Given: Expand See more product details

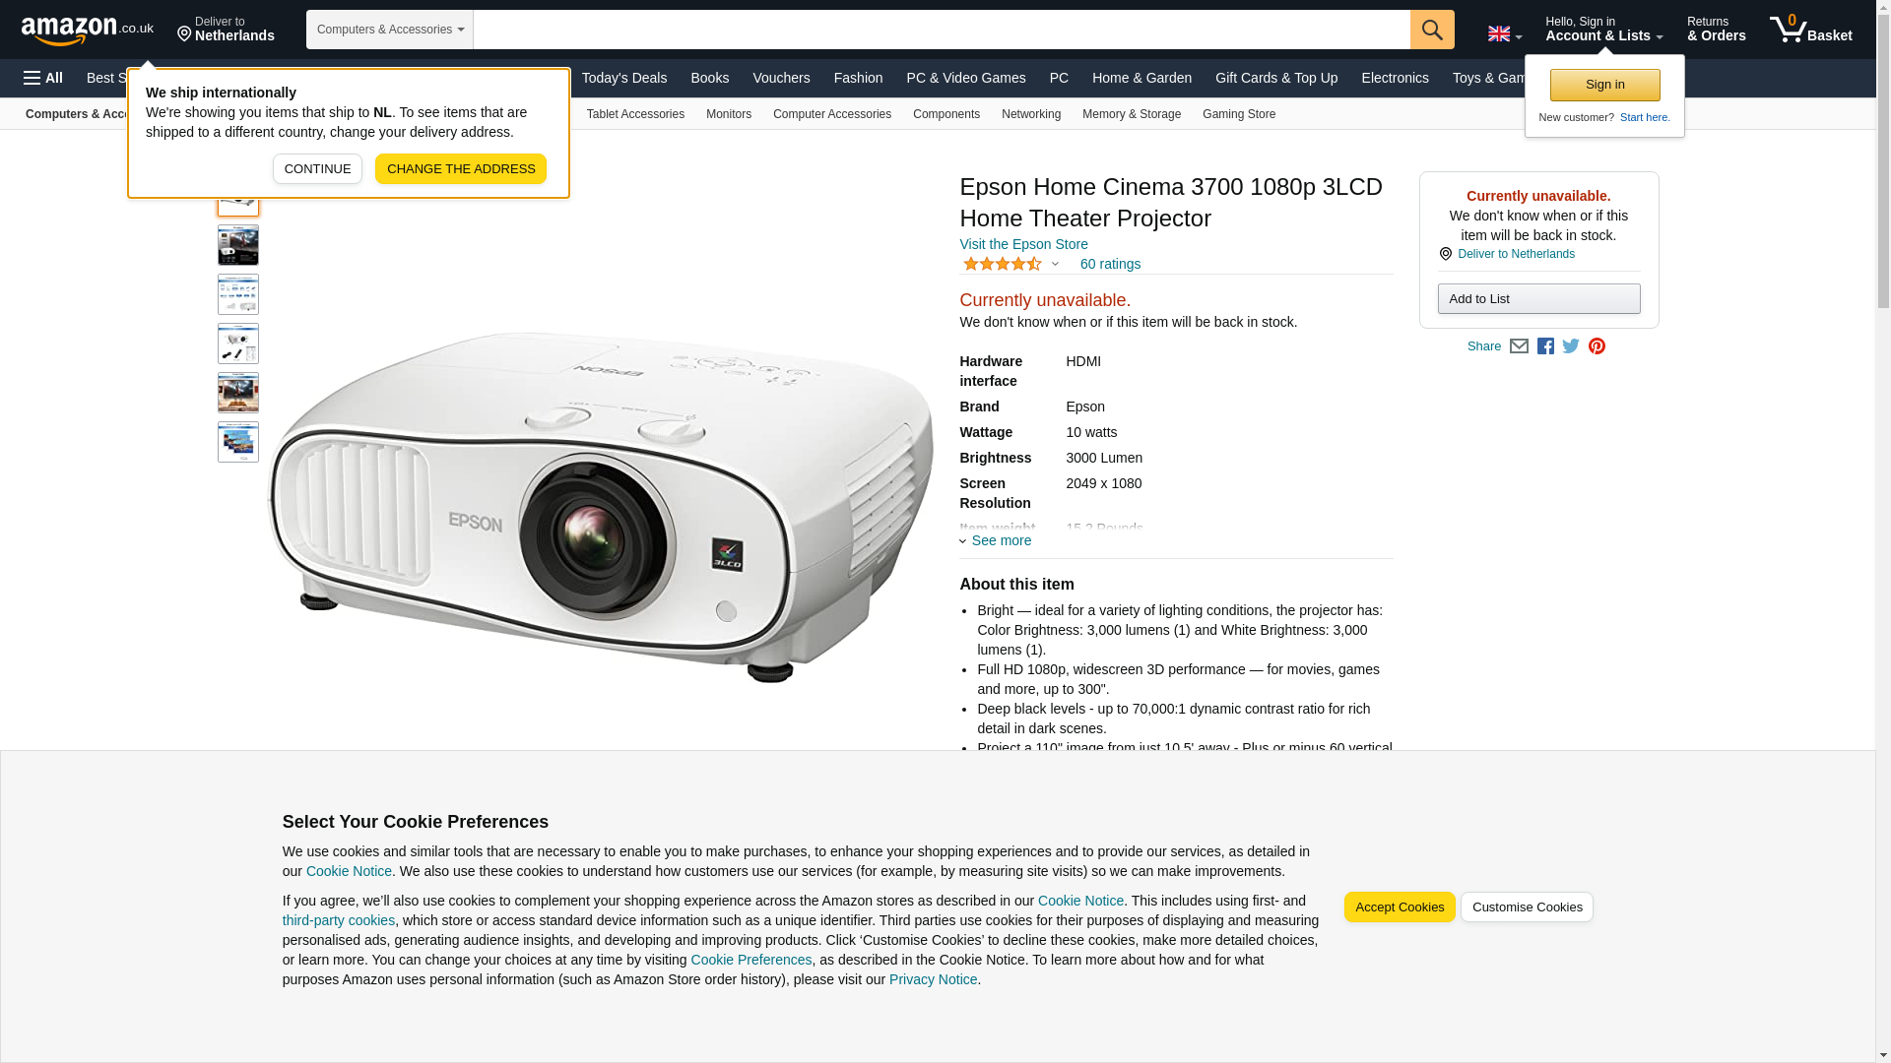Looking at the screenshot, I should 996,540.
